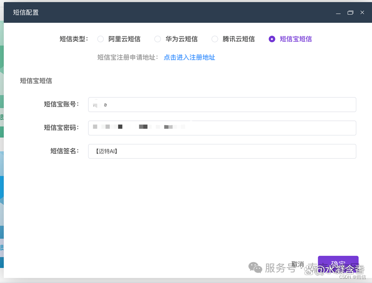Click the 短信宝短信 section heading
The width and height of the screenshot is (372, 283).
tap(36, 81)
